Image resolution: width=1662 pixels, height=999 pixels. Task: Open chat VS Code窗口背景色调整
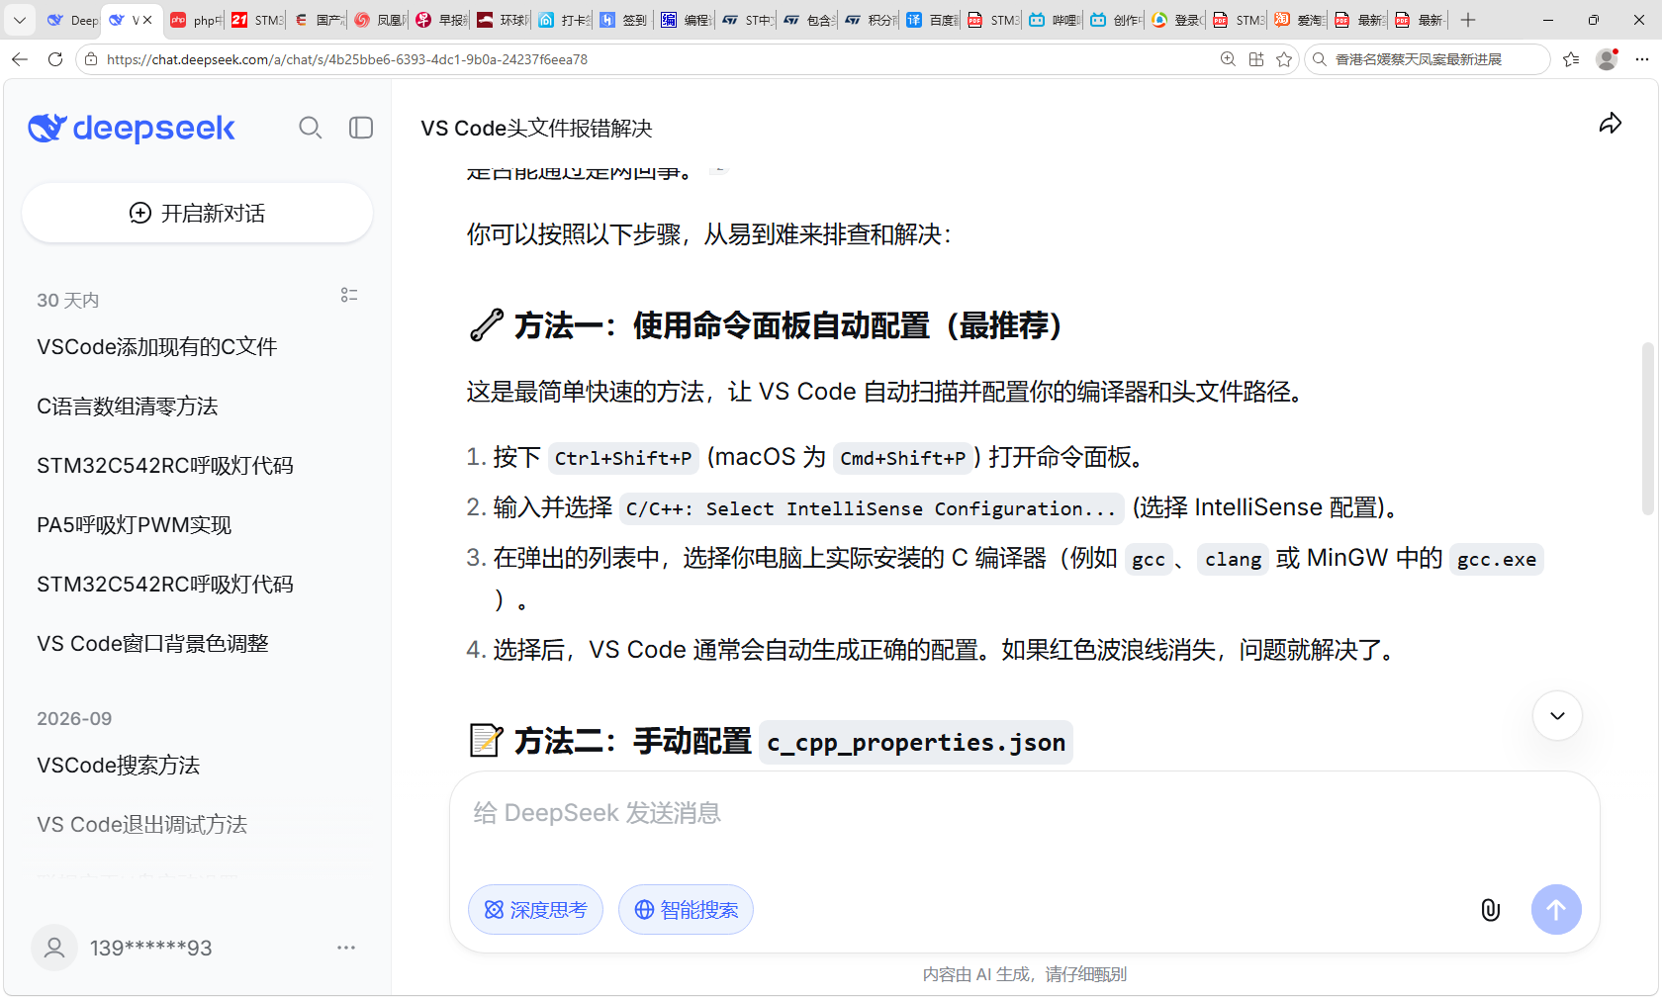153,644
